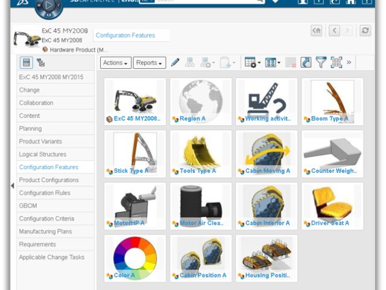
Task: Click the grayed-out delete row icon
Action: pos(291,62)
